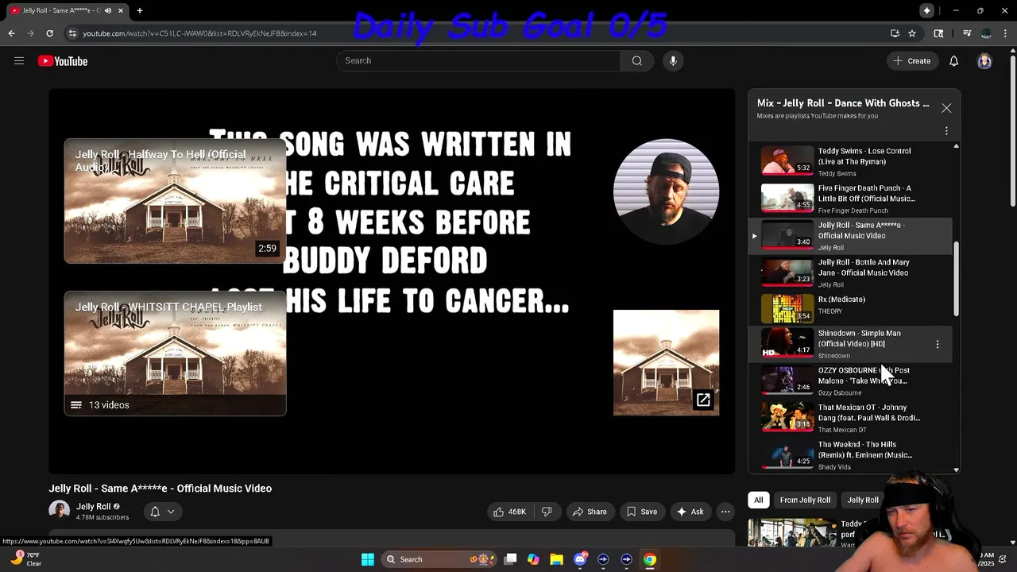Close the Mix playlist panel
1017x572 pixels.
click(946, 108)
